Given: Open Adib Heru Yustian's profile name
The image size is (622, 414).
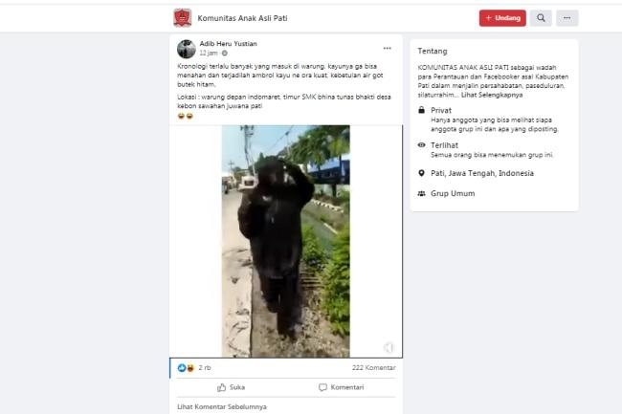Looking at the screenshot, I should tap(228, 44).
